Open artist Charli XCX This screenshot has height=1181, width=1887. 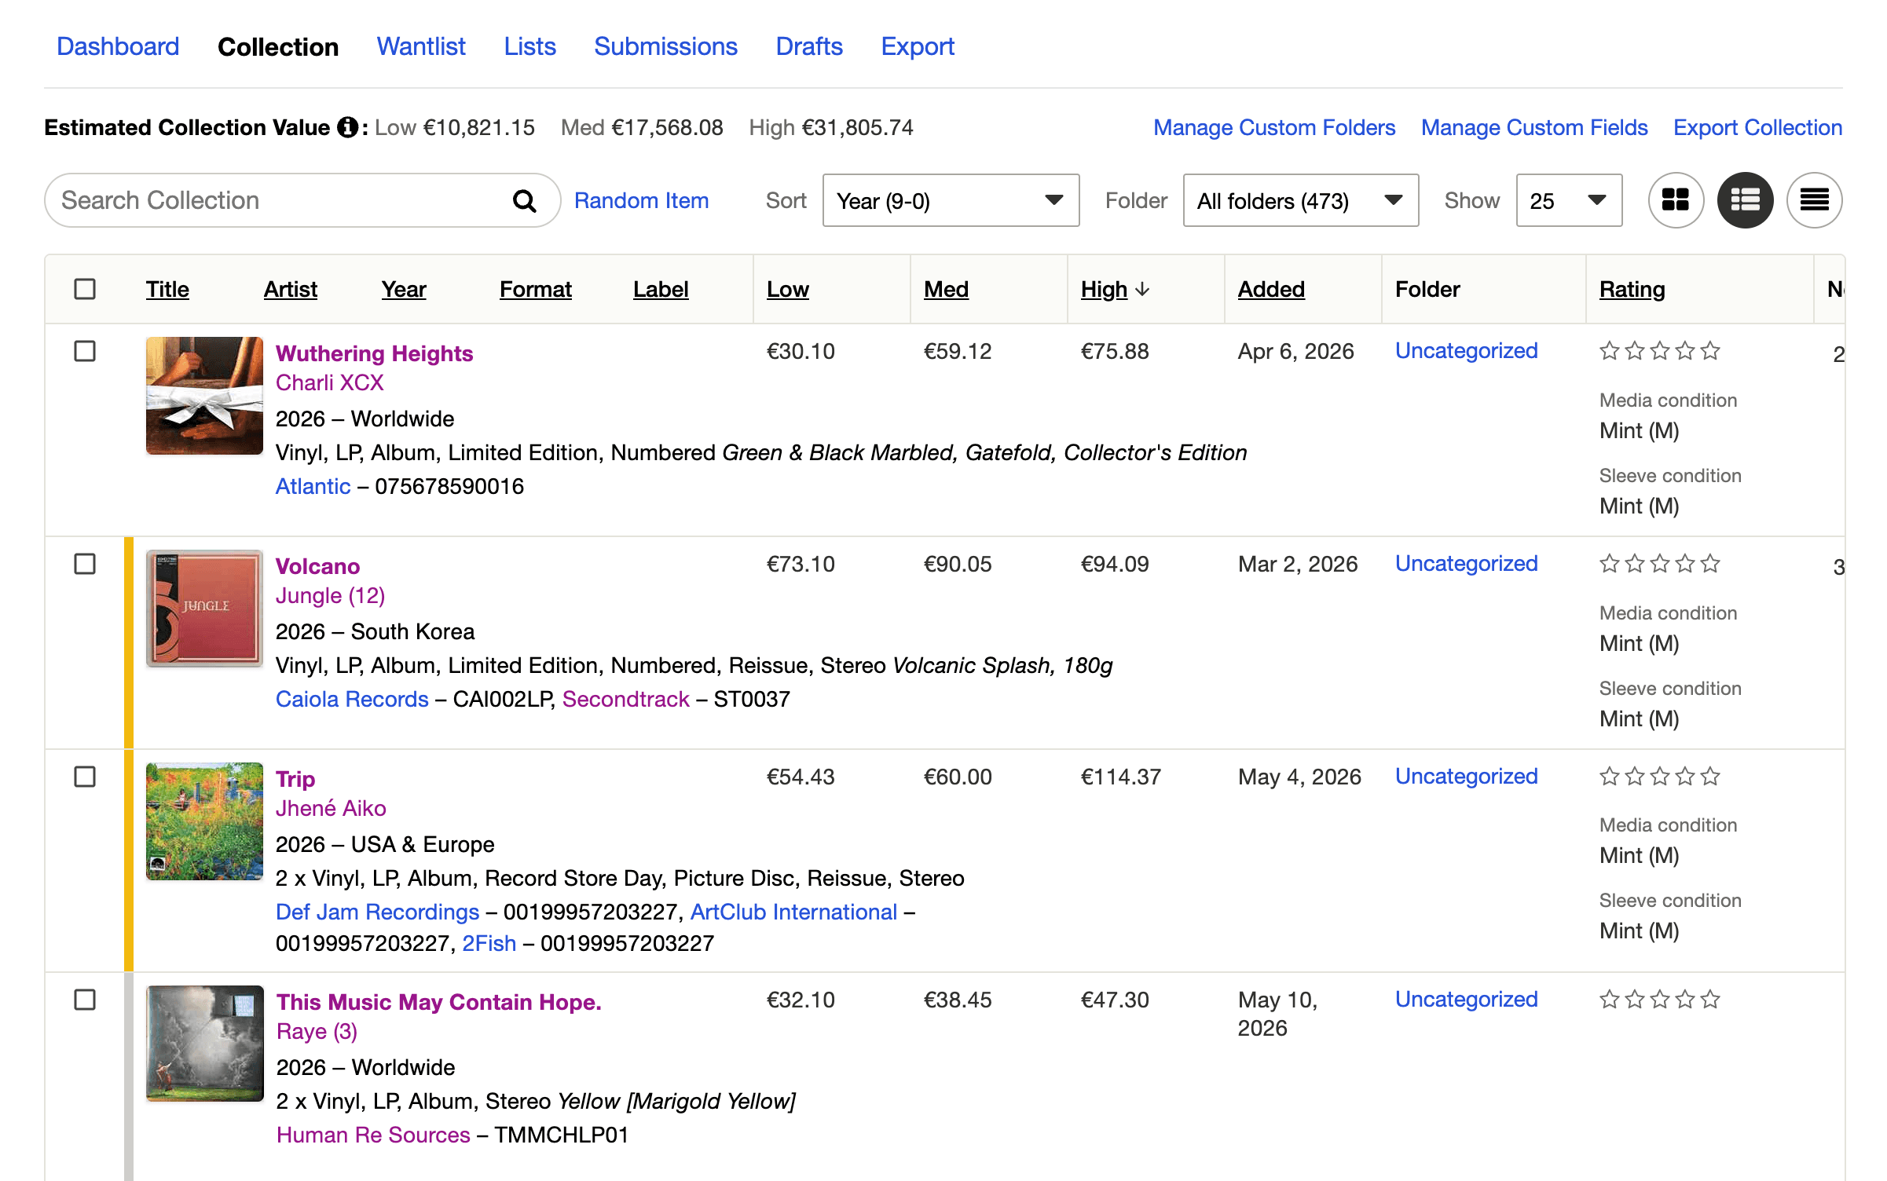329,383
